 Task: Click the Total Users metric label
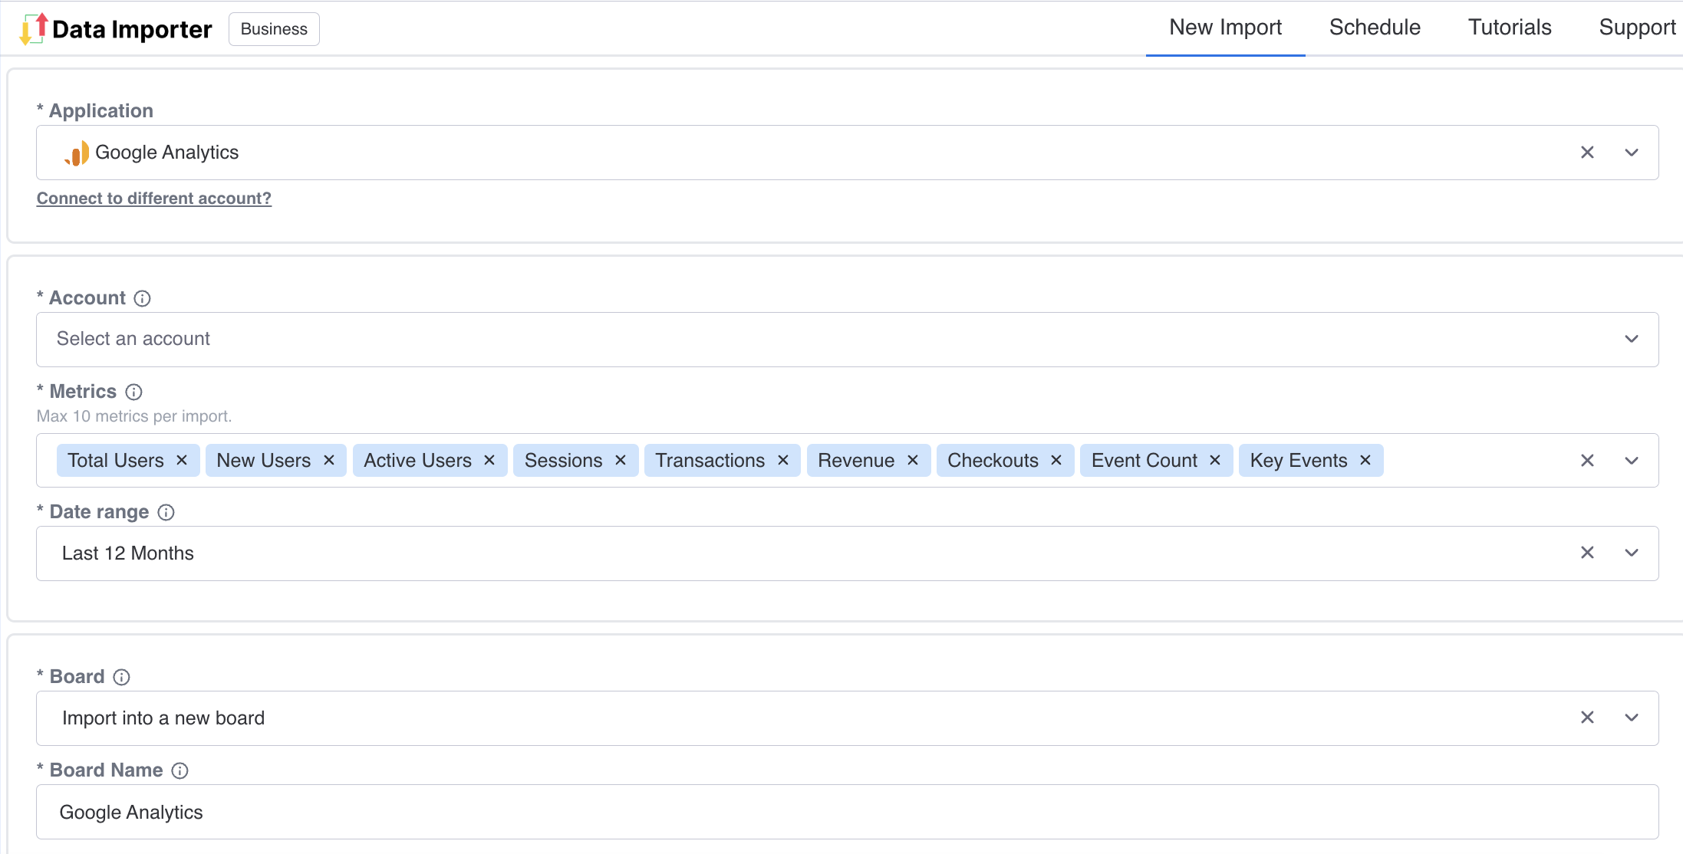[116, 460]
